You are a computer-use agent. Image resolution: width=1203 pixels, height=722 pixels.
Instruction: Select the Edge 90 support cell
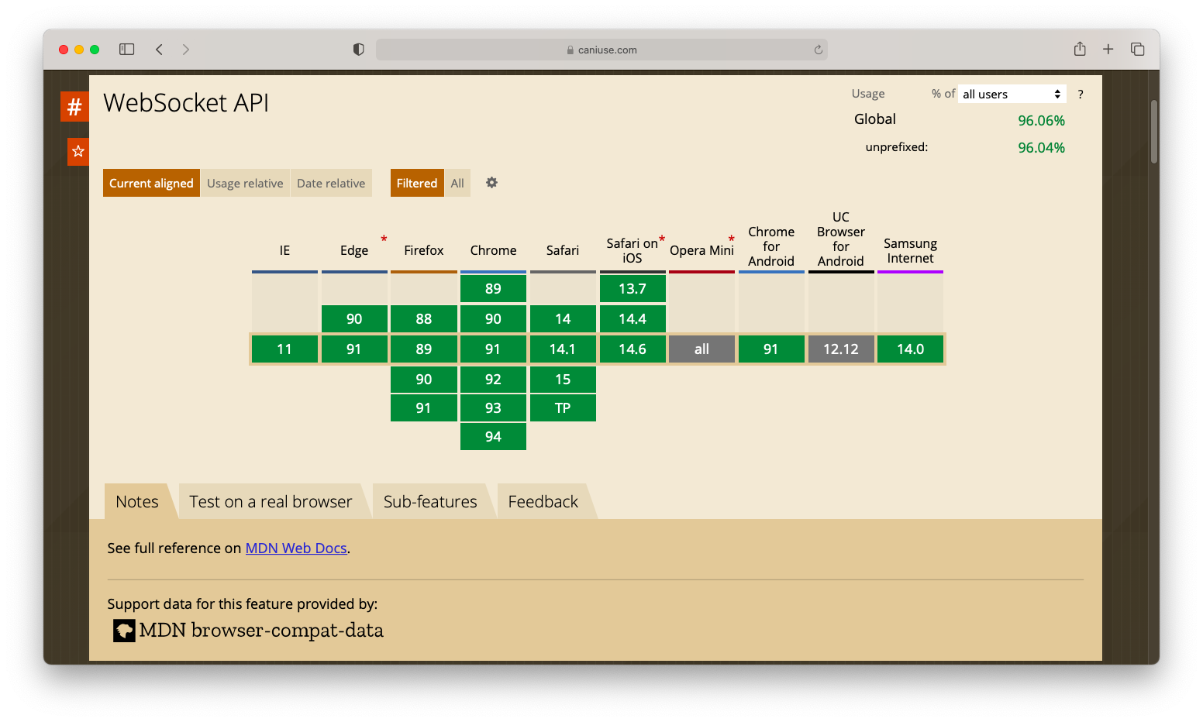354,318
